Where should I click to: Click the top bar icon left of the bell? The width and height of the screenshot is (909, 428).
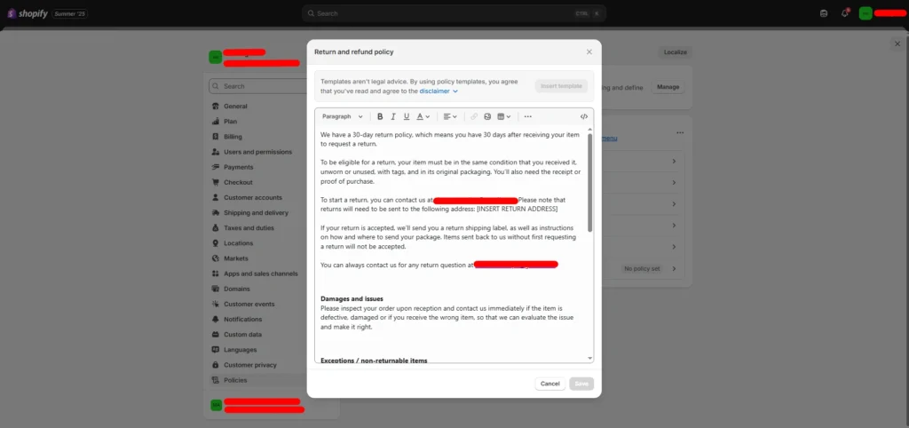tap(824, 13)
